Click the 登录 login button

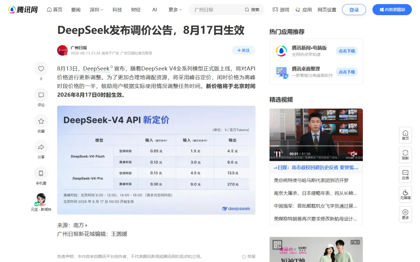click(x=354, y=10)
